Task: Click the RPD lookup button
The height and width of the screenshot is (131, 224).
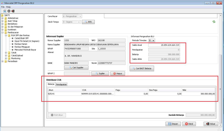Action: pyautogui.click(x=88, y=22)
